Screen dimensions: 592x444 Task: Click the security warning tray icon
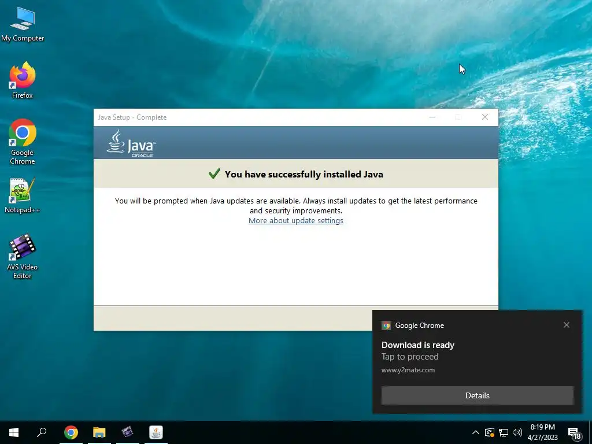489,432
